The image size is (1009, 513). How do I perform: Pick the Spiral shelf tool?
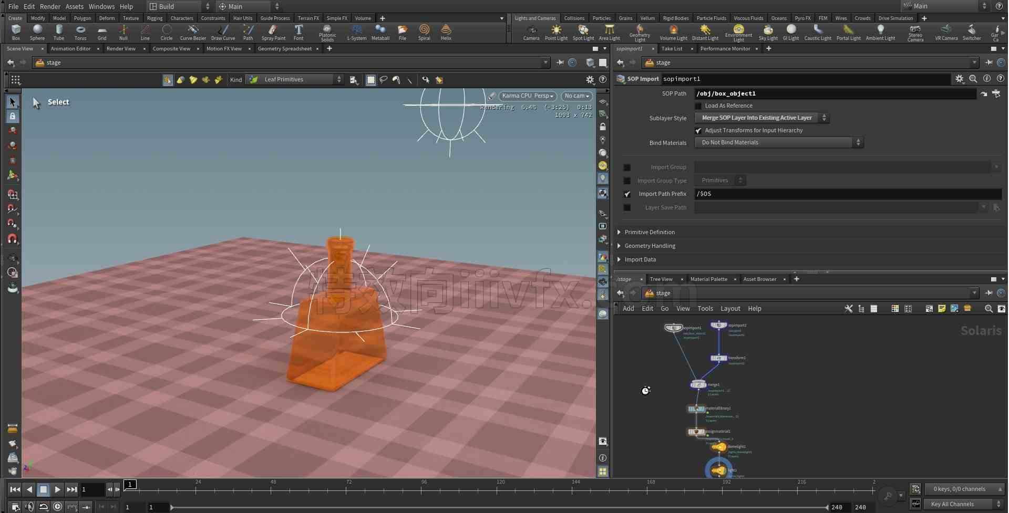click(x=424, y=32)
